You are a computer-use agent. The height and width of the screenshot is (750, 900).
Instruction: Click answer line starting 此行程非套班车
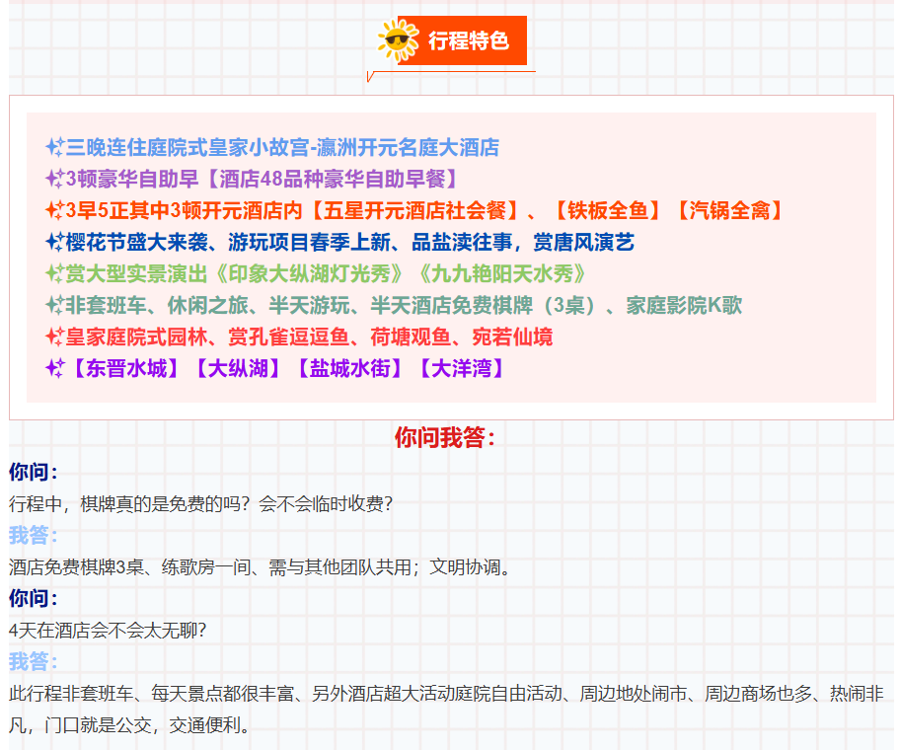click(x=446, y=693)
